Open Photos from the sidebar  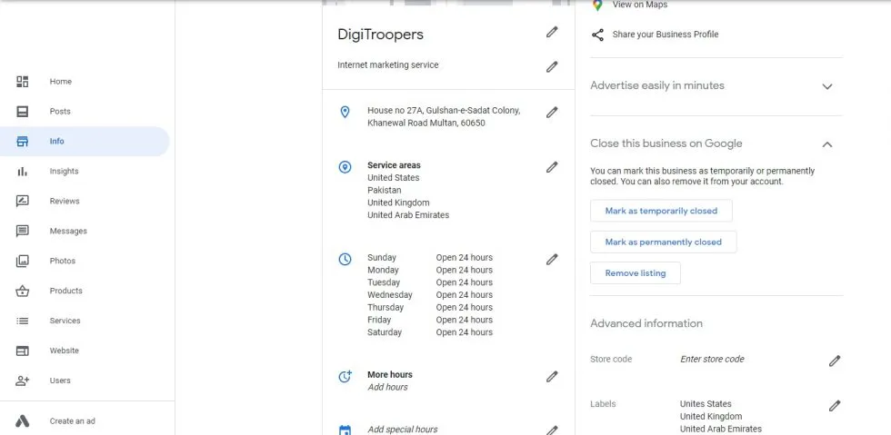[62, 262]
